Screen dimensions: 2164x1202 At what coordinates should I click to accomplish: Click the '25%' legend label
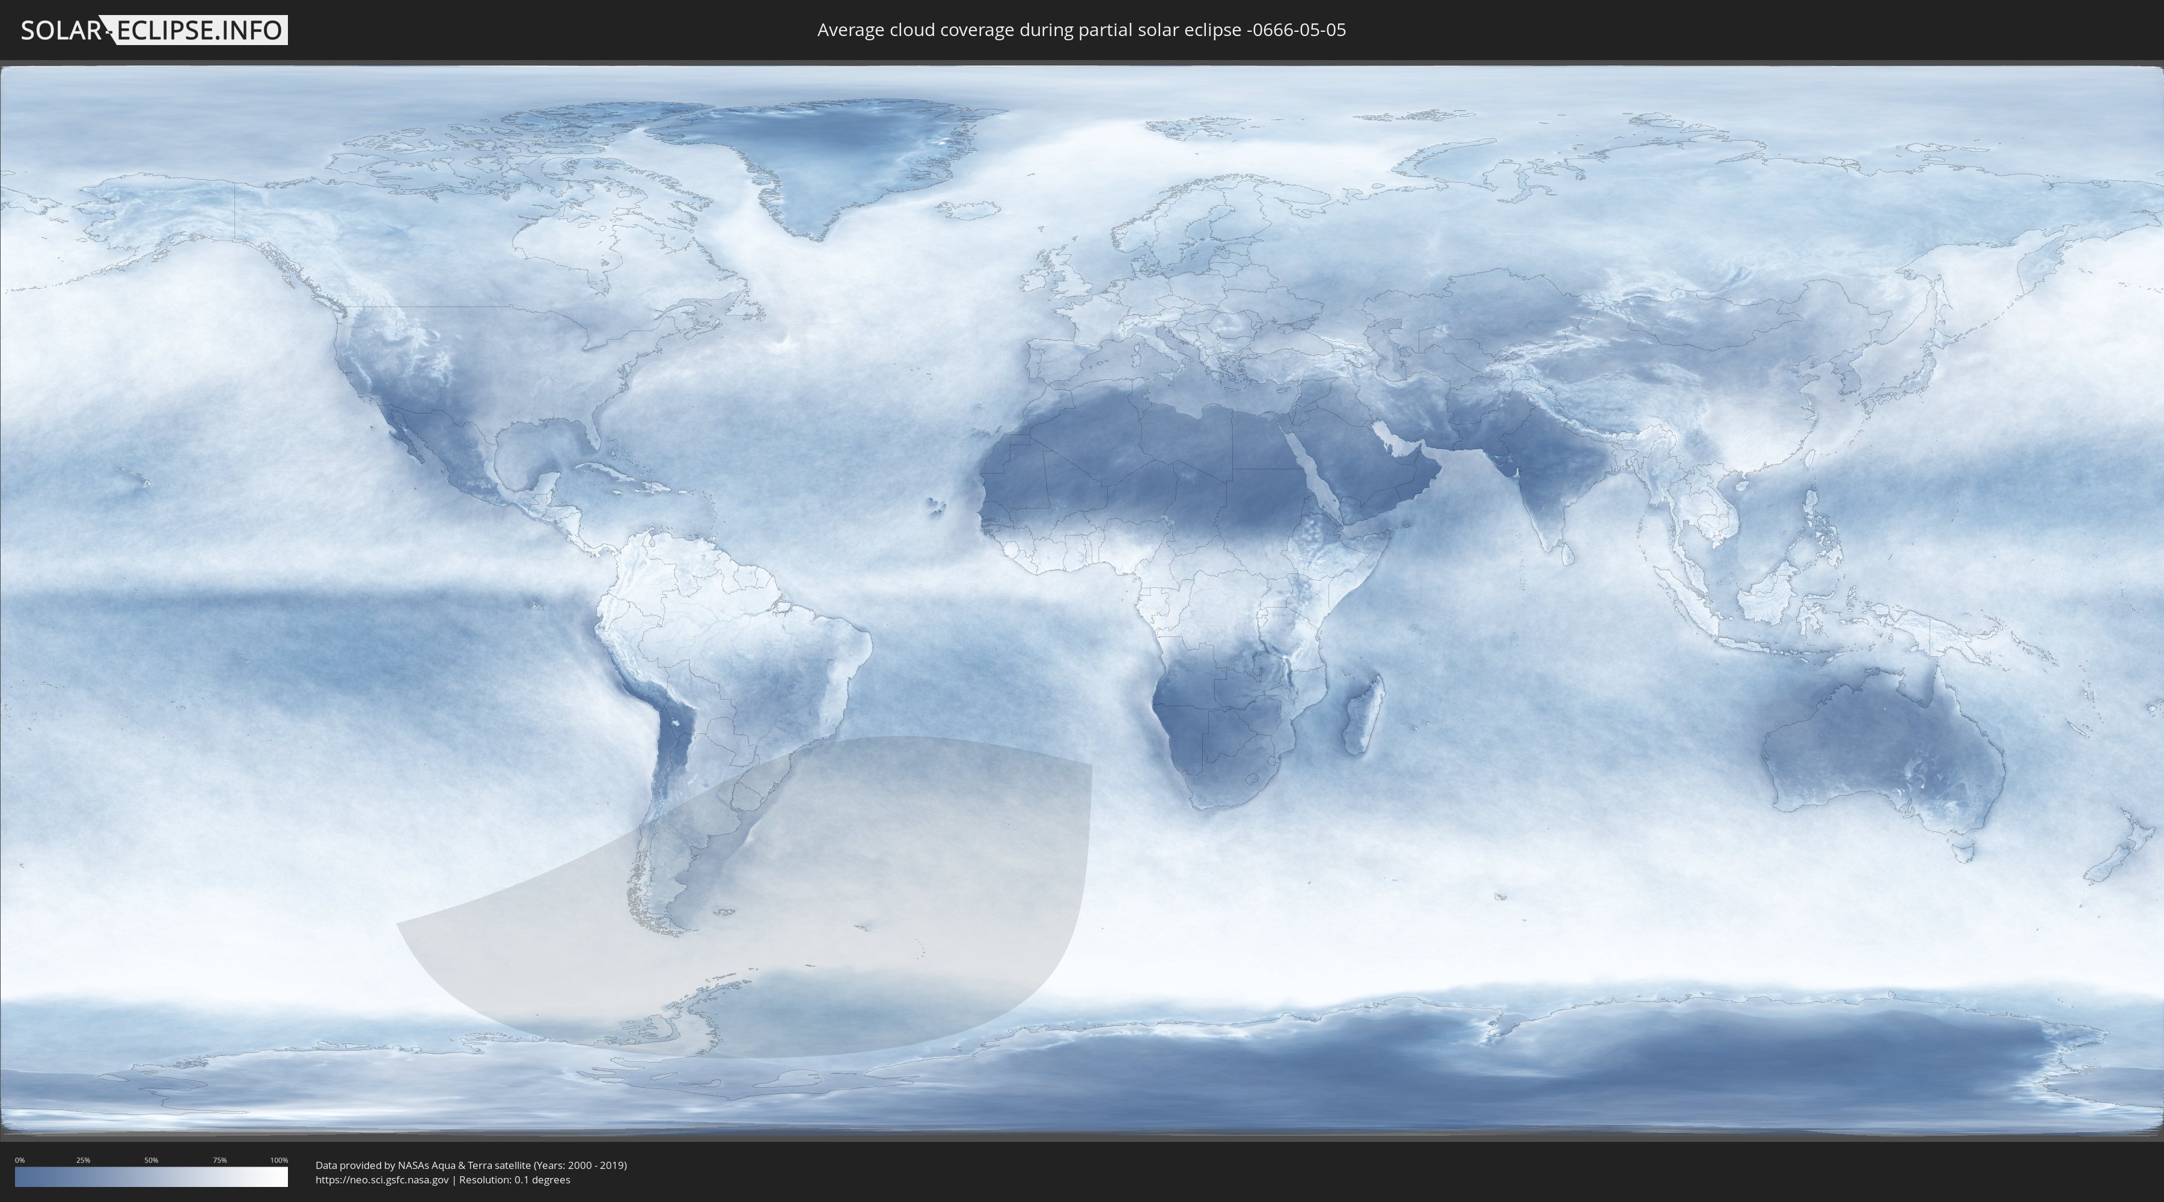[x=83, y=1160]
